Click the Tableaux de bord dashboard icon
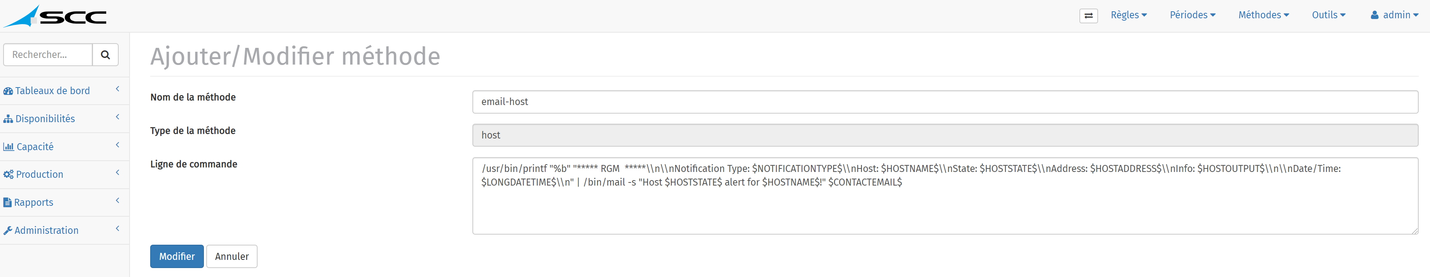Screen dimensions: 1430x277 pyautogui.click(x=8, y=91)
